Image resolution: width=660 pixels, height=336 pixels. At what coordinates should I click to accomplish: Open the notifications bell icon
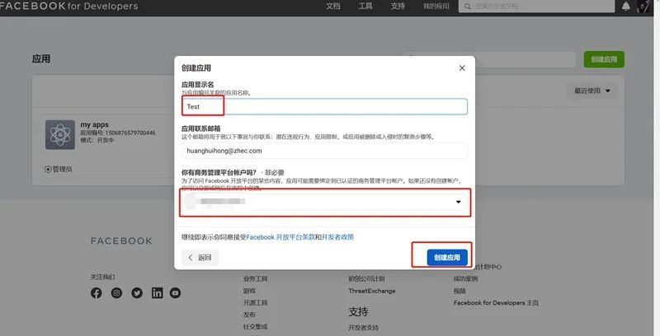pyautogui.click(x=626, y=7)
